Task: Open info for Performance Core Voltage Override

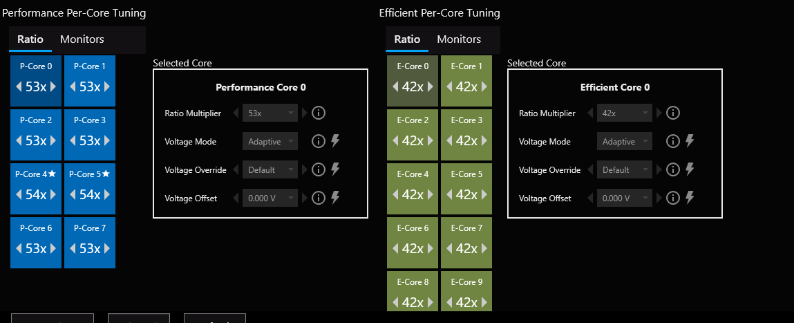Action: pos(318,169)
